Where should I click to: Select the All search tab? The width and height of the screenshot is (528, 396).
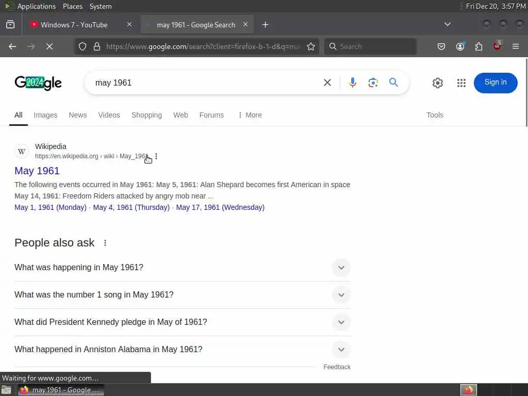(x=19, y=115)
